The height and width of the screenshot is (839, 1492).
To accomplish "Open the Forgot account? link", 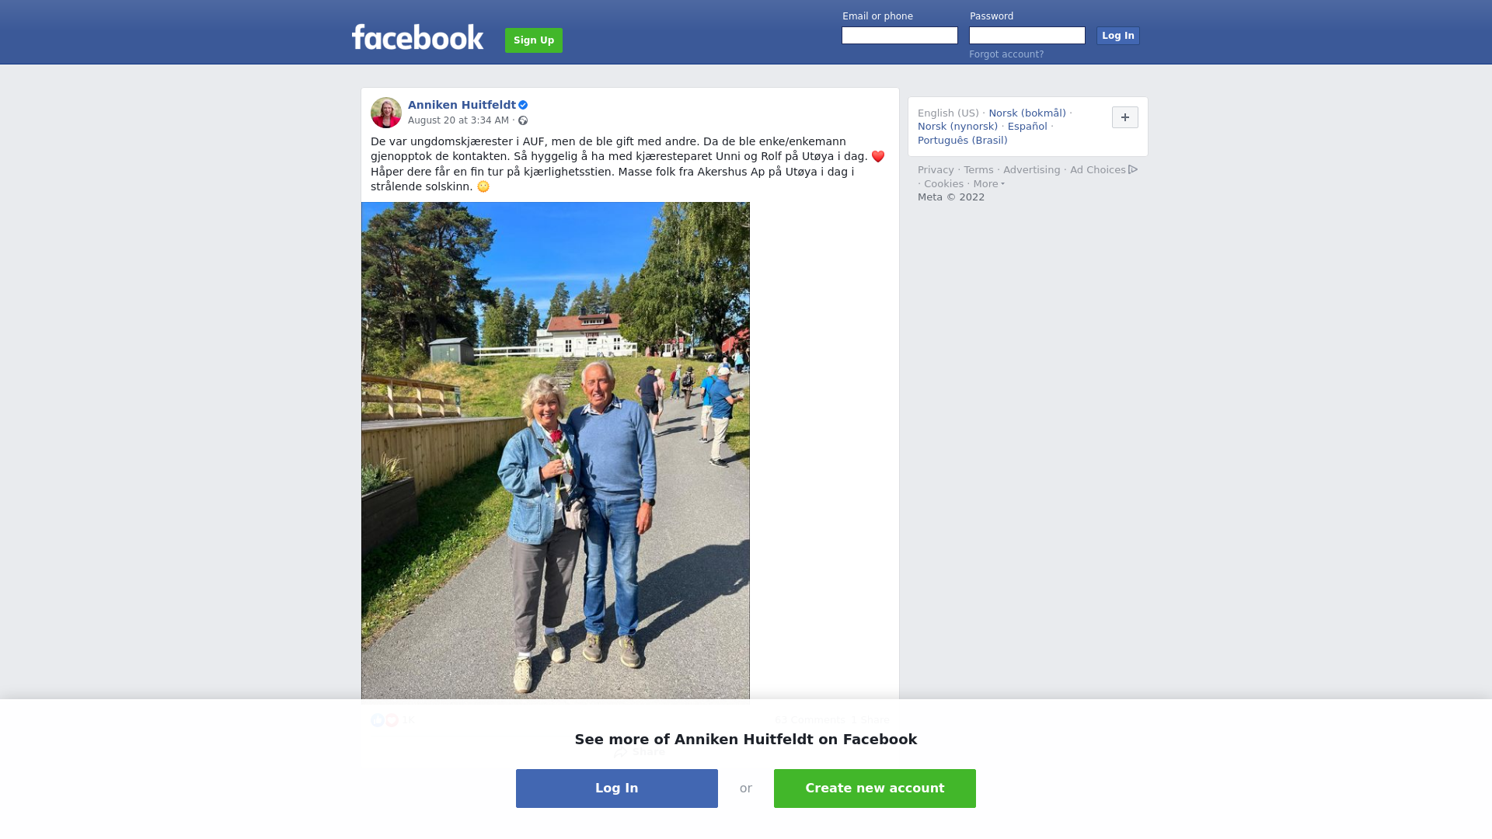I will pos(1006,54).
